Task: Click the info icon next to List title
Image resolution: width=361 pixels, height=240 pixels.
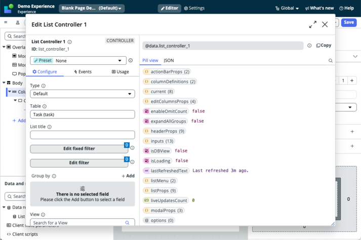Action: point(49,127)
